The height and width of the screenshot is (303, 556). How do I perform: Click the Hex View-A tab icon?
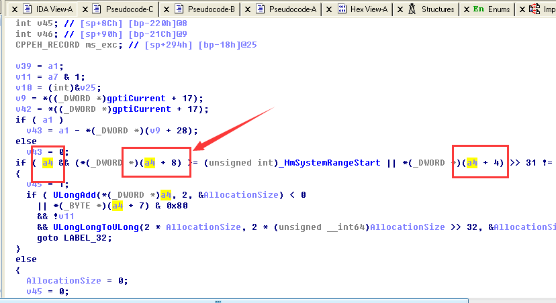(342, 9)
